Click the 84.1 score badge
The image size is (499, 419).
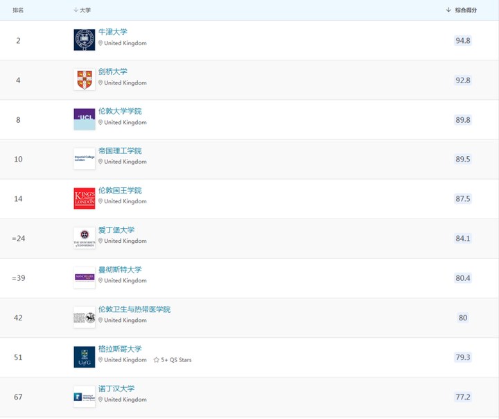point(463,239)
